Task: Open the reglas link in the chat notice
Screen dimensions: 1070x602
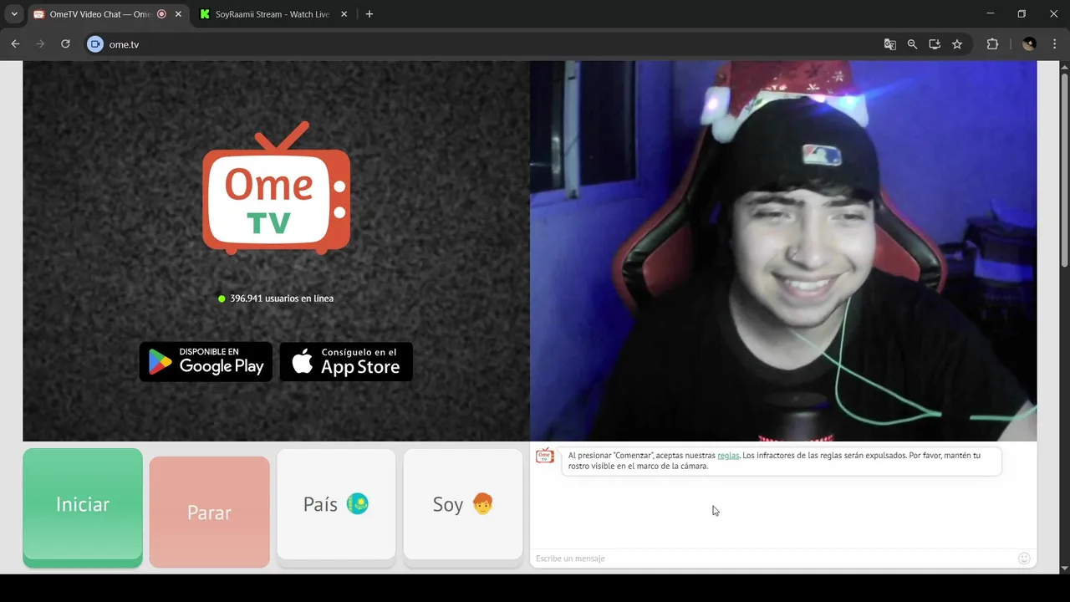Action: (728, 456)
